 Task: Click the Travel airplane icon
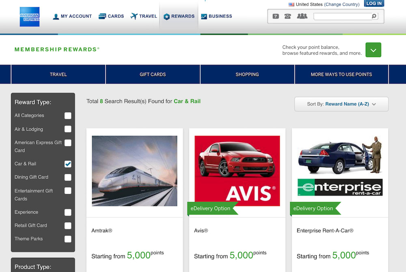pyautogui.click(x=134, y=16)
